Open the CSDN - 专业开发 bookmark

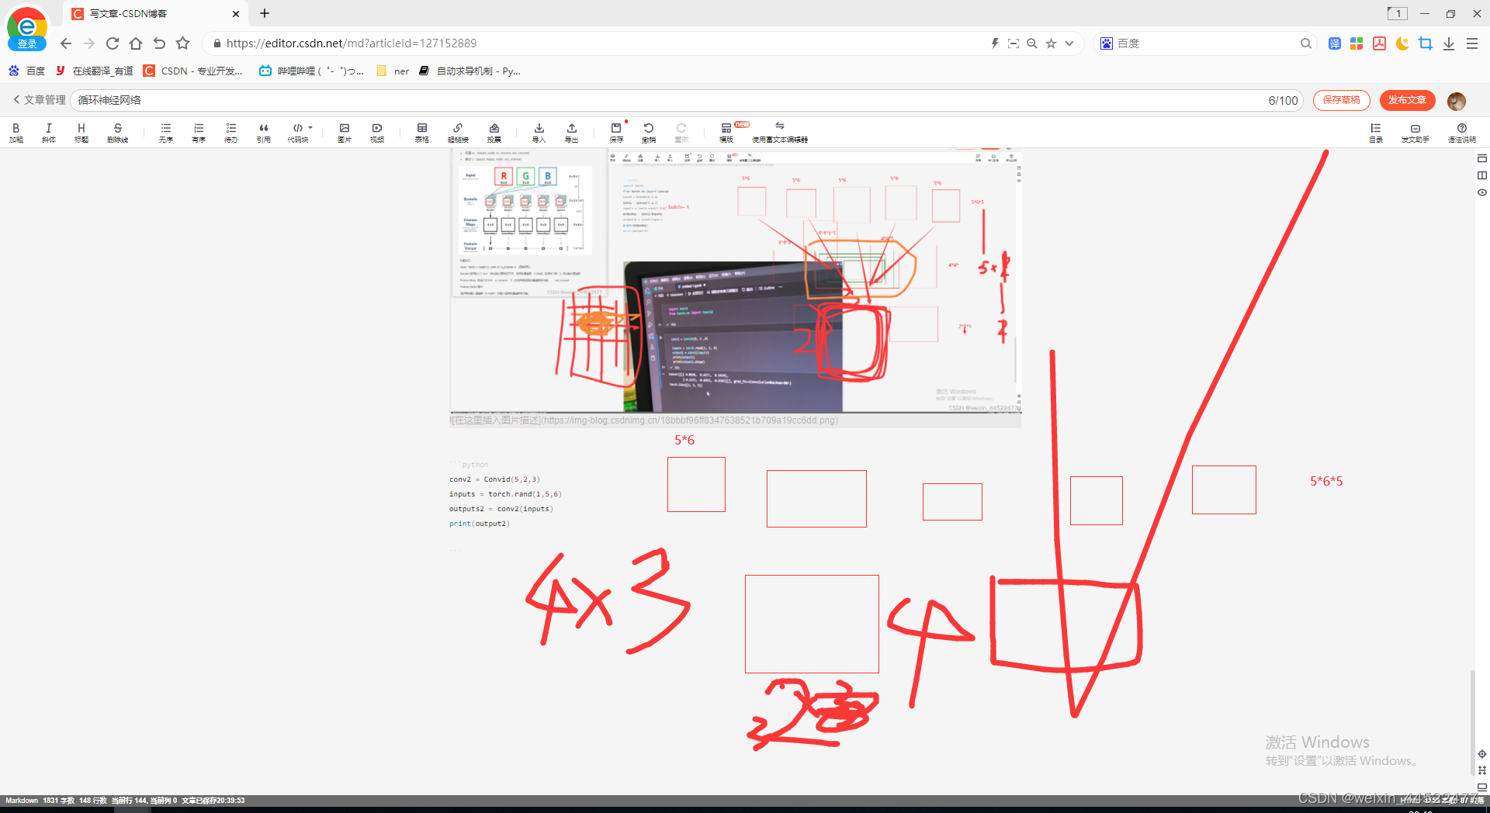point(193,71)
